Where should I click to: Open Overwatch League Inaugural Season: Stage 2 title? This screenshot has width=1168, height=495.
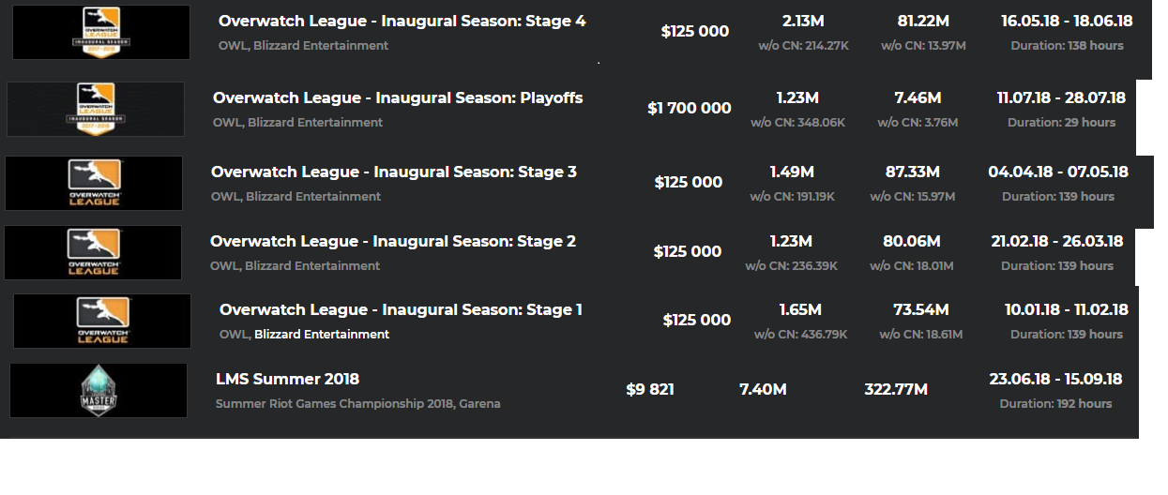coord(393,241)
